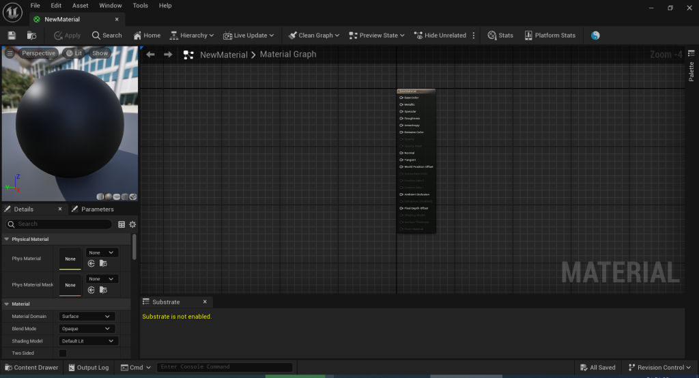
Task: Navigate back with the graph left arrow
Action: [x=151, y=55]
